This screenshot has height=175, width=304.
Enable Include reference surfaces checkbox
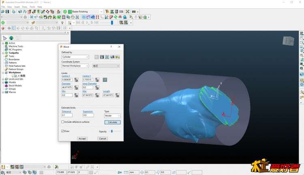pyautogui.click(x=62, y=122)
